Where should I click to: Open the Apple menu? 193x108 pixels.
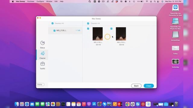click(13, 1)
